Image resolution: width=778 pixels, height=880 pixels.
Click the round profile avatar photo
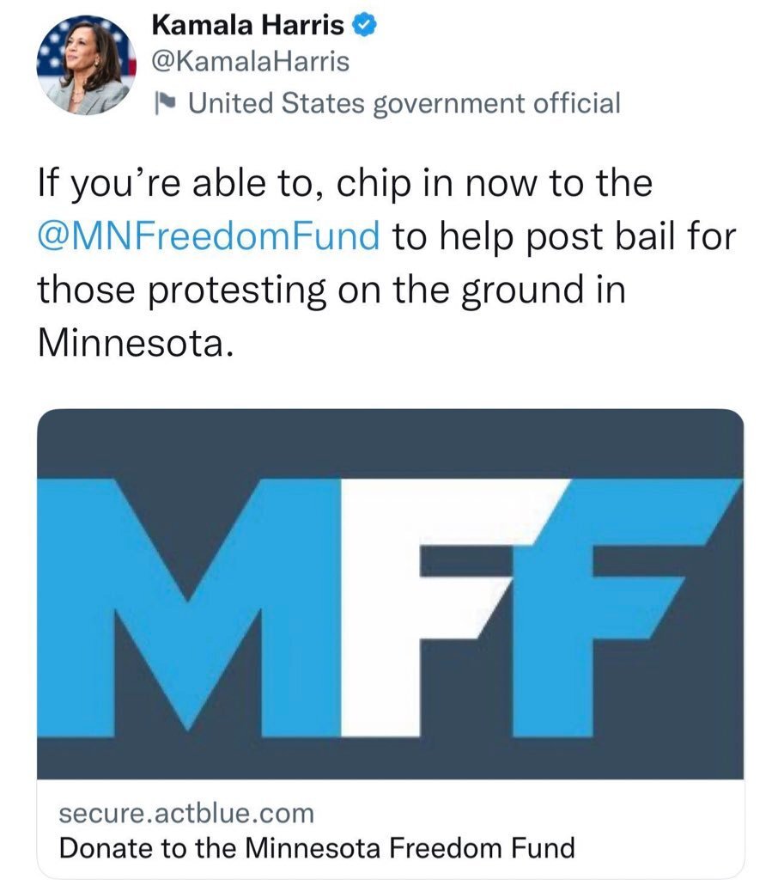point(86,66)
